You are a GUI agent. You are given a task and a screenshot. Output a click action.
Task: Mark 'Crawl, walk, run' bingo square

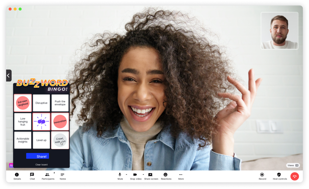60,140
